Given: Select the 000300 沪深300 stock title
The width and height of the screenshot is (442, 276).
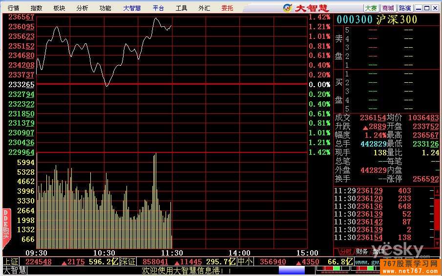Looking at the screenshot, I should [x=377, y=19].
